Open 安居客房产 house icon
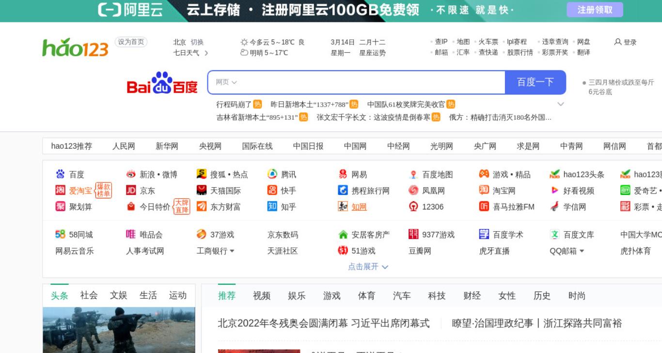Screen dimensions: 662x353 pos(343,235)
